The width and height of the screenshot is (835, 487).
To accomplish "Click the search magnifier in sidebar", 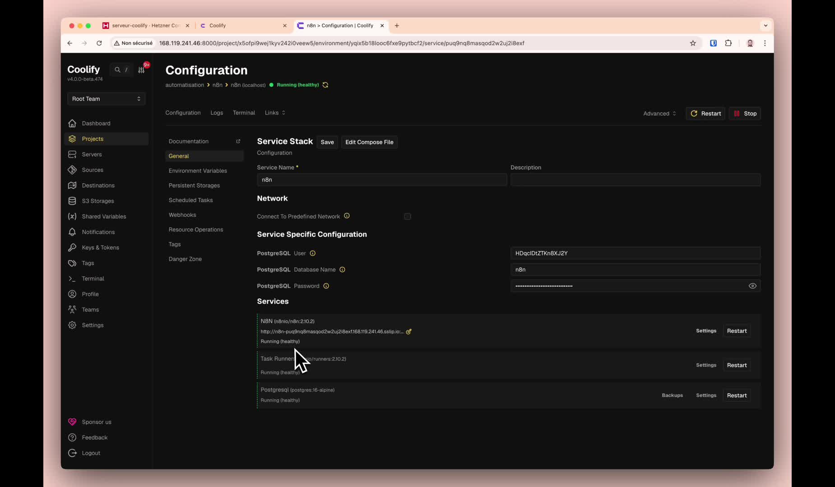I will pyautogui.click(x=117, y=70).
